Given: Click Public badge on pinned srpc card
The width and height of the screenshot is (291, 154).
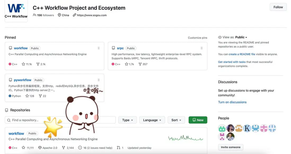Looking at the screenshot, I should click(131, 48).
